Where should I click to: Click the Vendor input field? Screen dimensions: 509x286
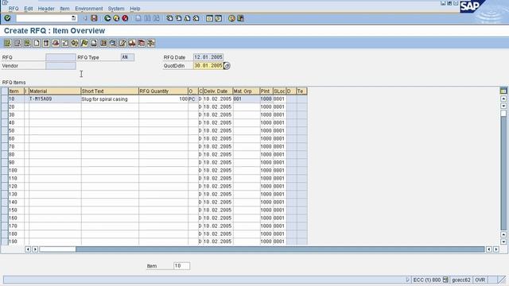click(x=60, y=66)
